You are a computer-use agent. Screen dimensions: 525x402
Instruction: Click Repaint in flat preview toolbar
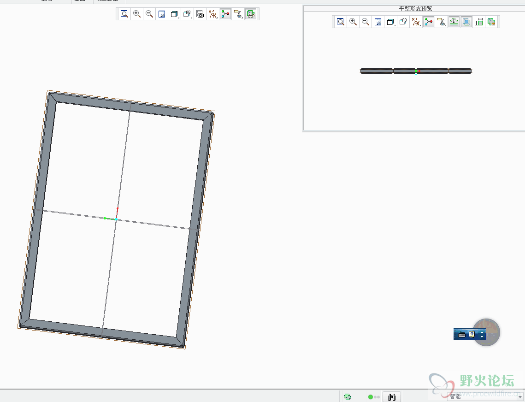pos(378,22)
